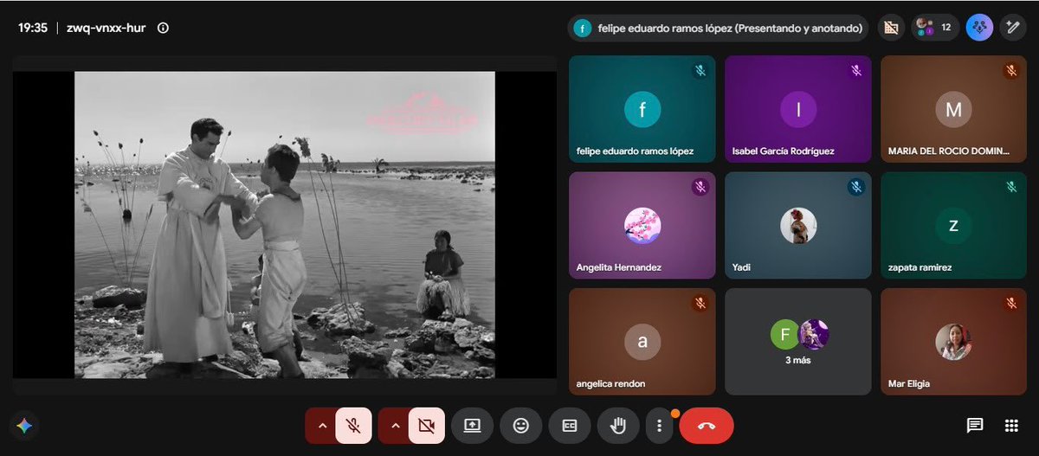Select angelica rendon 'a' avatar

(642, 342)
